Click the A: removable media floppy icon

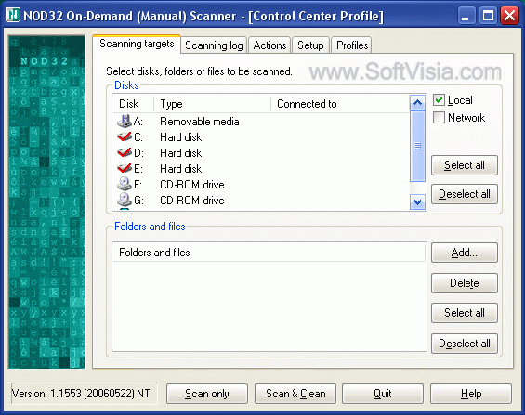click(125, 121)
